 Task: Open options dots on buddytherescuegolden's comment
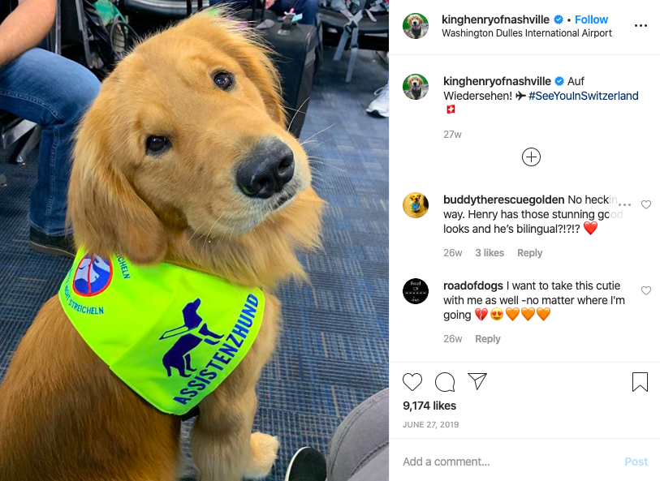click(624, 204)
